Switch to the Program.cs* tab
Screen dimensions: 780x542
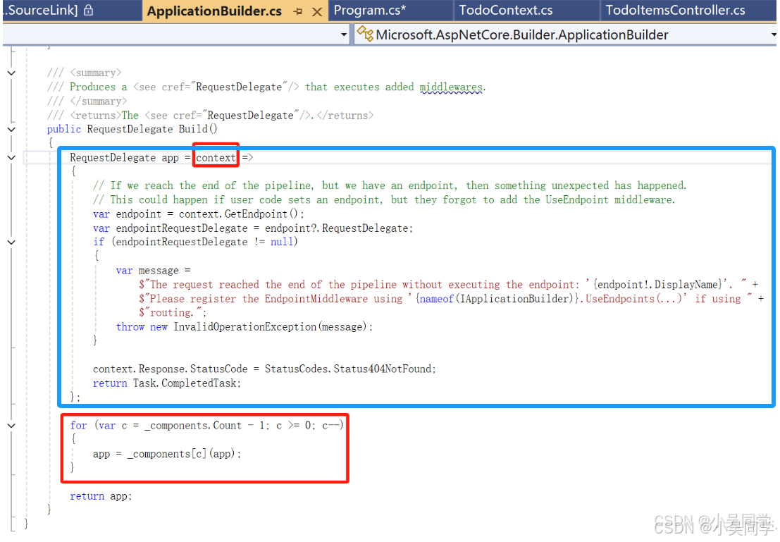point(369,11)
